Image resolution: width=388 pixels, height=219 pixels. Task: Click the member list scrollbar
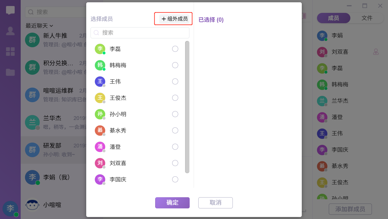click(x=187, y=107)
